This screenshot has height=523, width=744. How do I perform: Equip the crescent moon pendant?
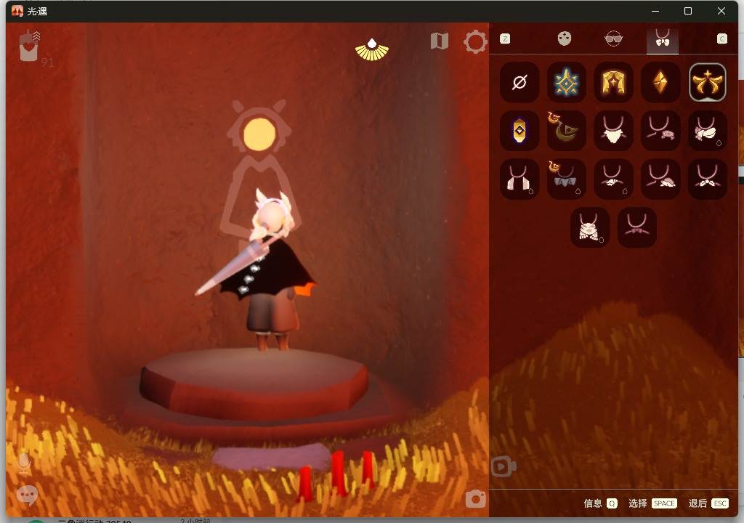566,131
